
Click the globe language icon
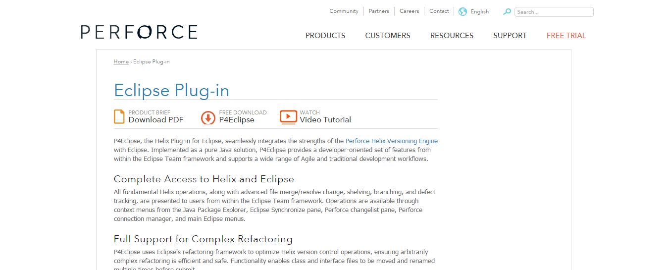[462, 11]
